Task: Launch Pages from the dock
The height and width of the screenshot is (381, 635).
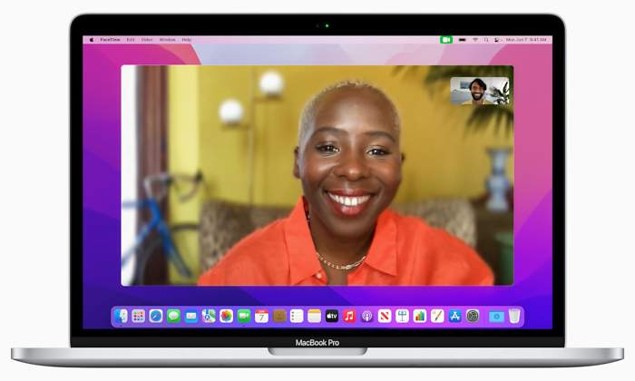Action: 437,316
